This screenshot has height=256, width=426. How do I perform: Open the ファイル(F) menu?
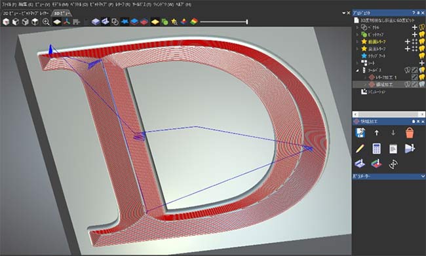[x=9, y=5]
